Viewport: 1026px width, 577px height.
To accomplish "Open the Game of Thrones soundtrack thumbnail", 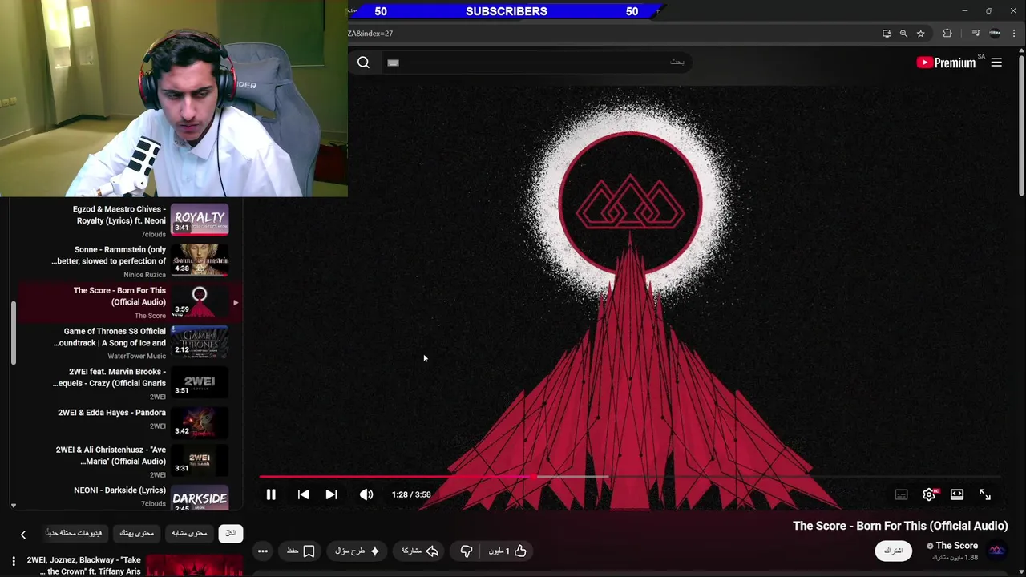I will pos(200,341).
